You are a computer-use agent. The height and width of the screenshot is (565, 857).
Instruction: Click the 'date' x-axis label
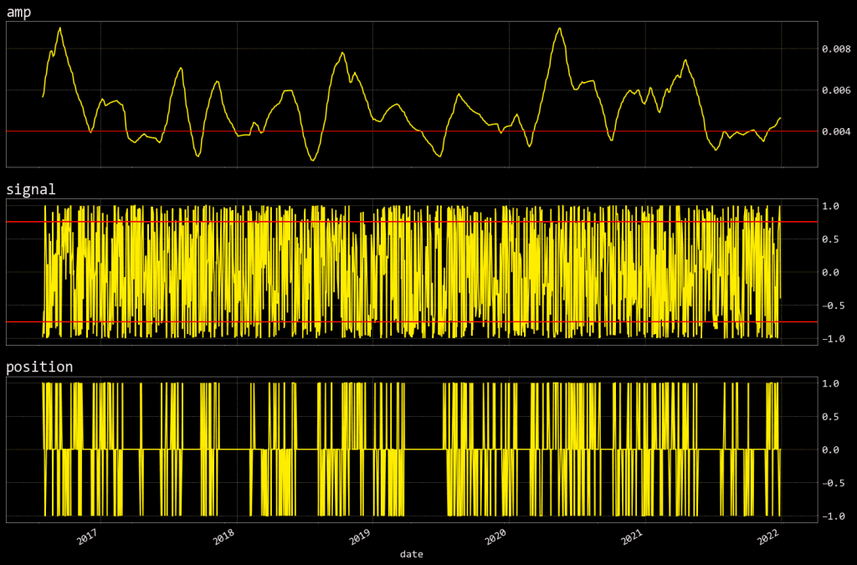pos(411,554)
